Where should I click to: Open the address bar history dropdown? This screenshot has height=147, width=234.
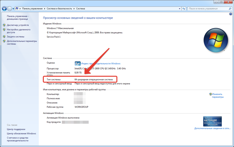tap(180, 9)
